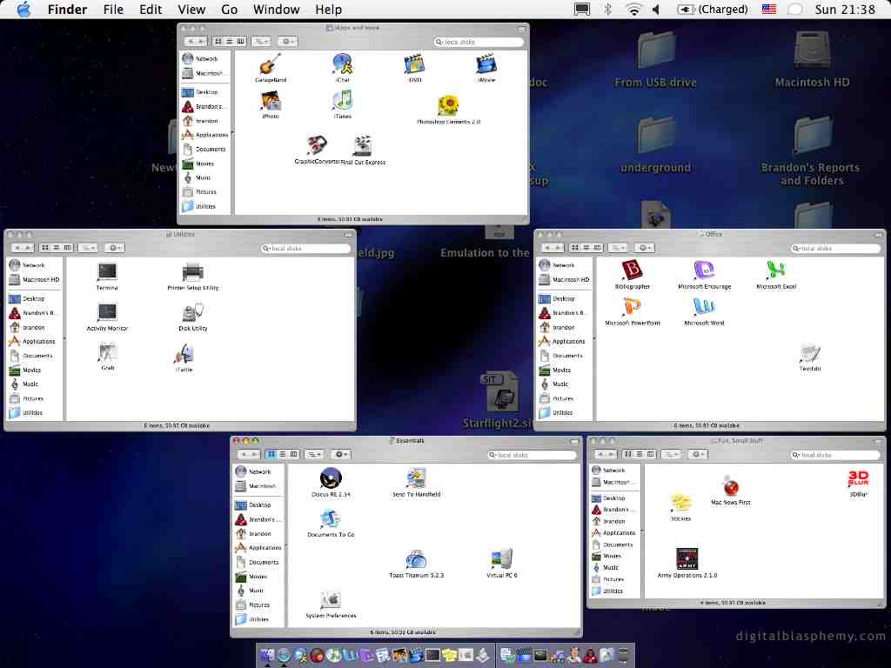Switch Essentials window to list view
The width and height of the screenshot is (891, 668).
coord(283,454)
